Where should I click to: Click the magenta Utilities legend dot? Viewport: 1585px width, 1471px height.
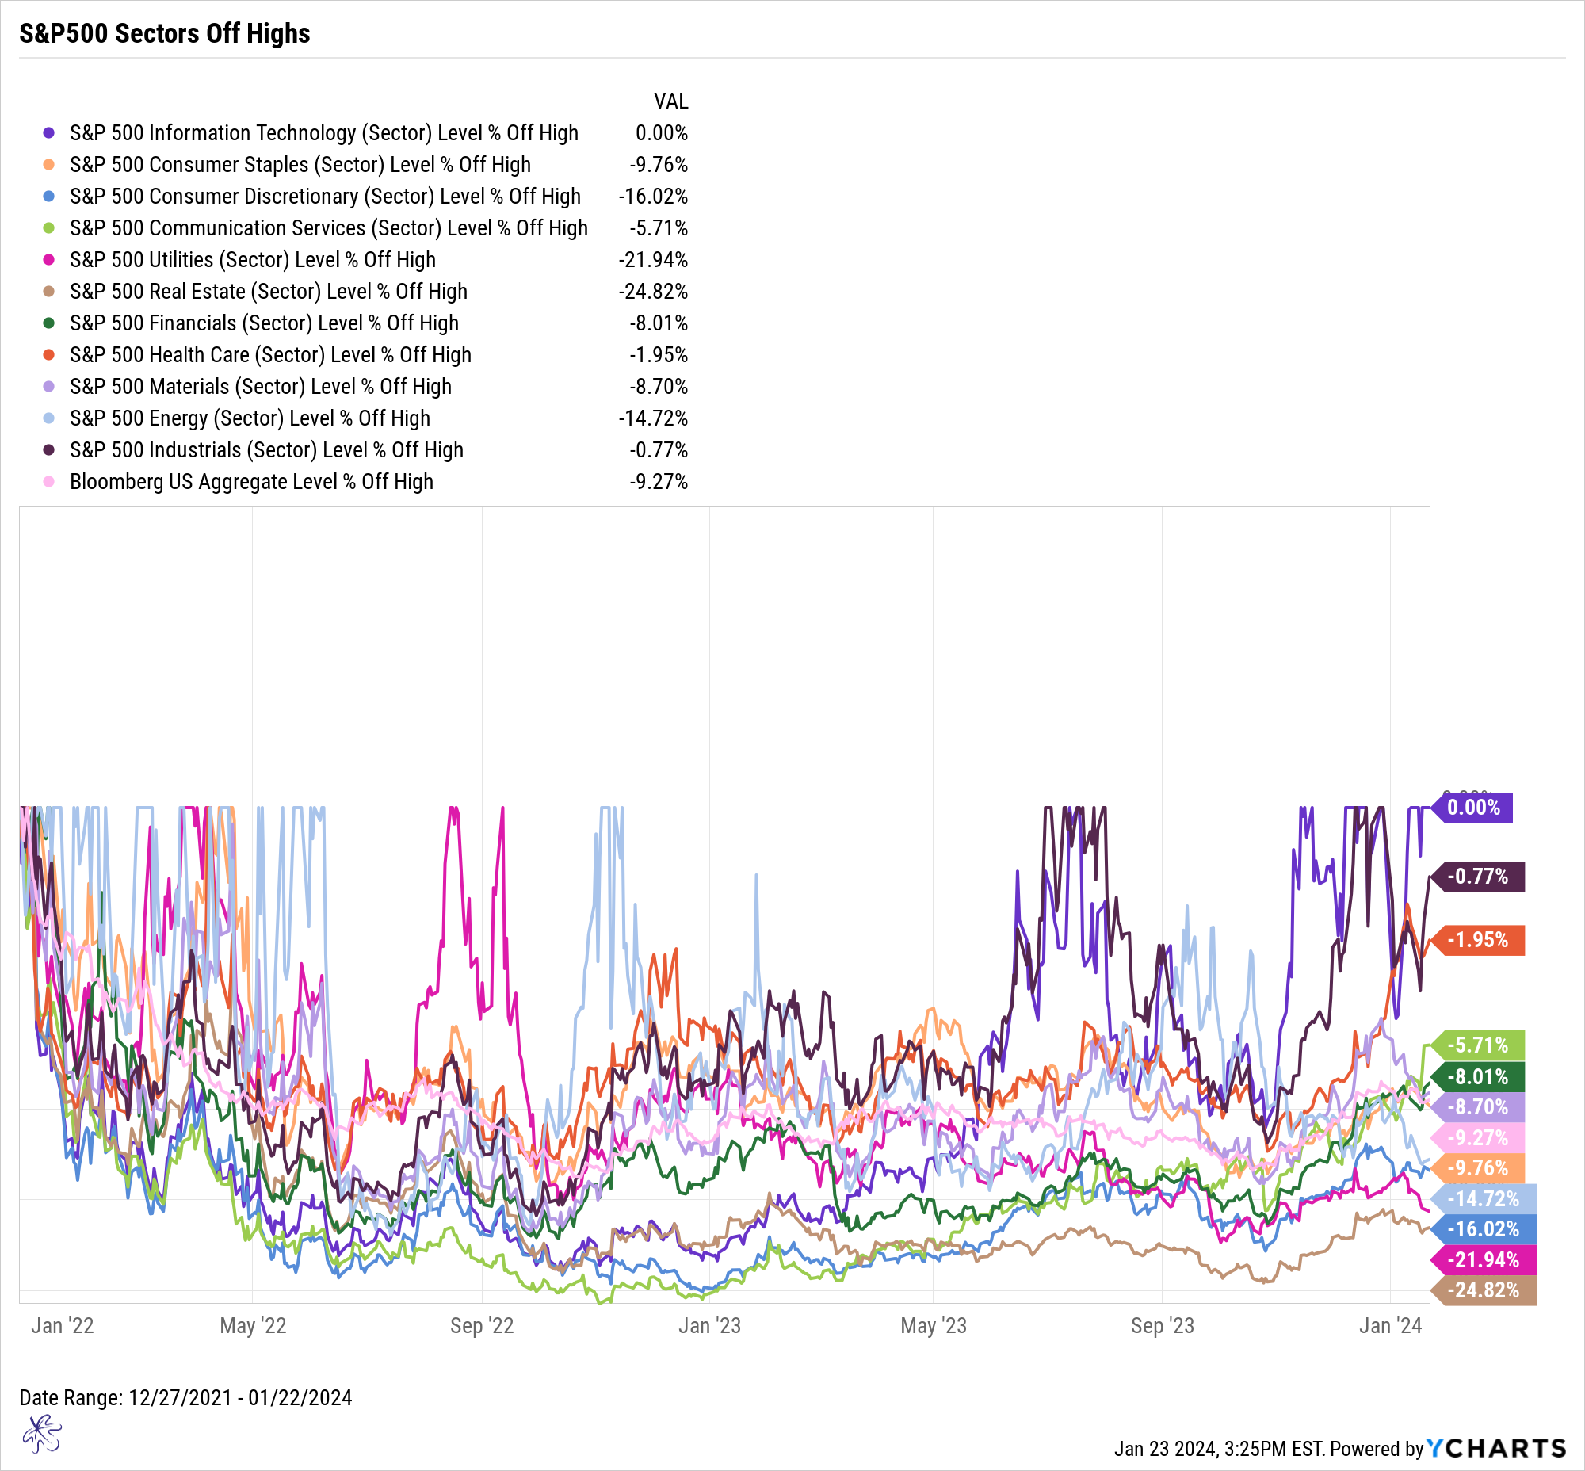[x=48, y=260]
